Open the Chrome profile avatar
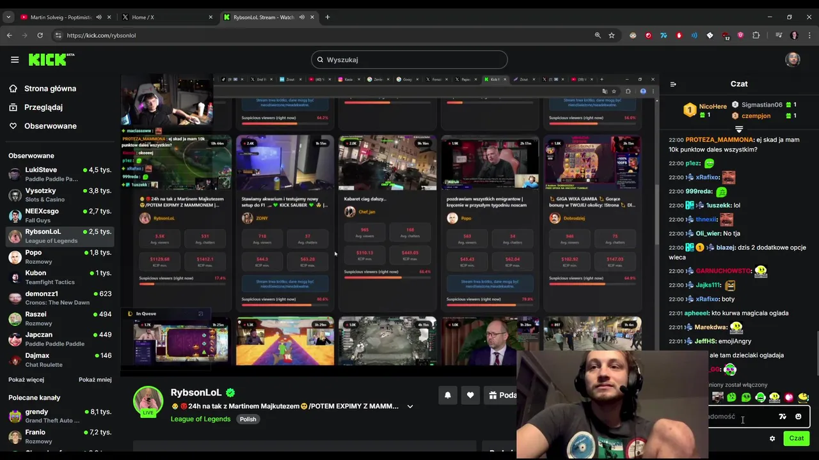 coord(794,35)
